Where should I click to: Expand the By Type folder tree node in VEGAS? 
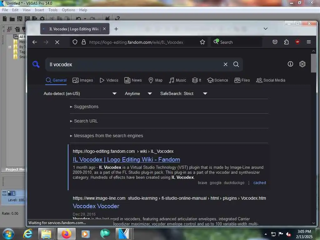pos(10,47)
